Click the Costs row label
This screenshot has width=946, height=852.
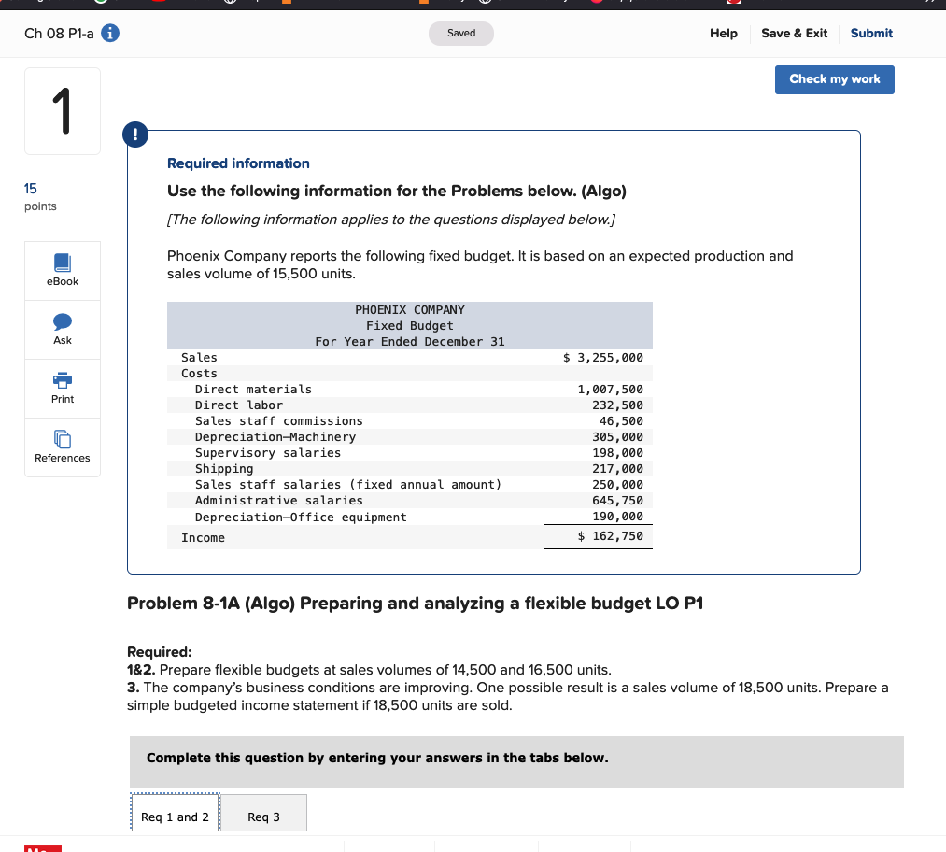point(199,374)
